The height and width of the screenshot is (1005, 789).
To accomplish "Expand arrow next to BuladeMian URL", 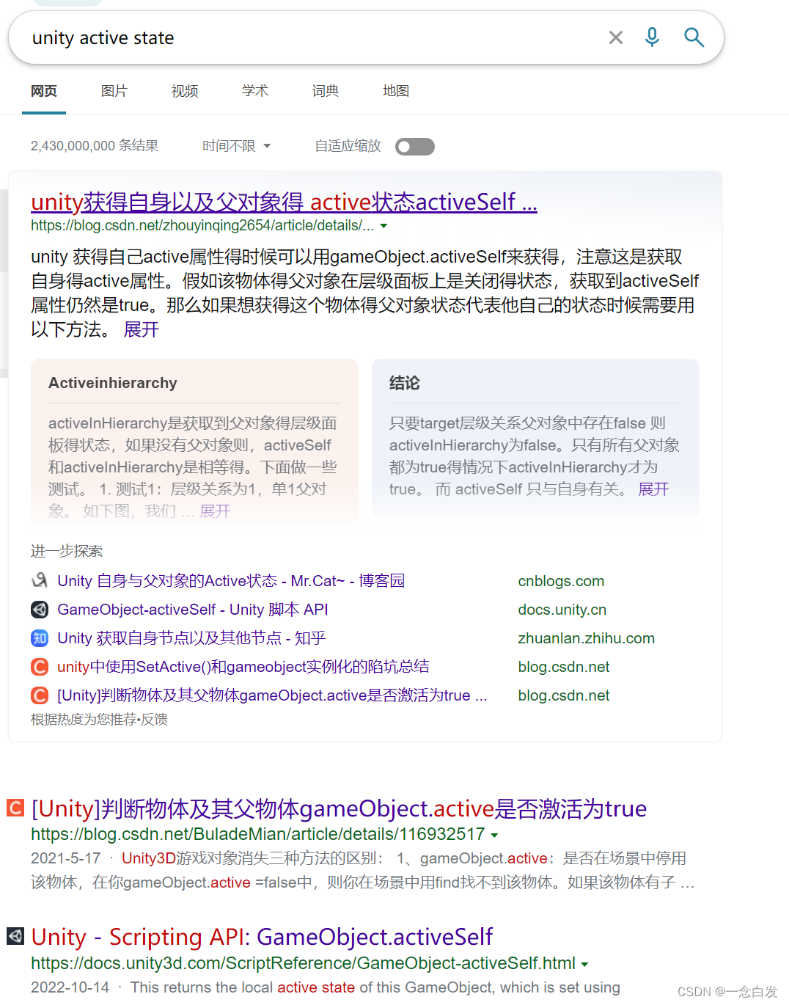I will coord(494,835).
